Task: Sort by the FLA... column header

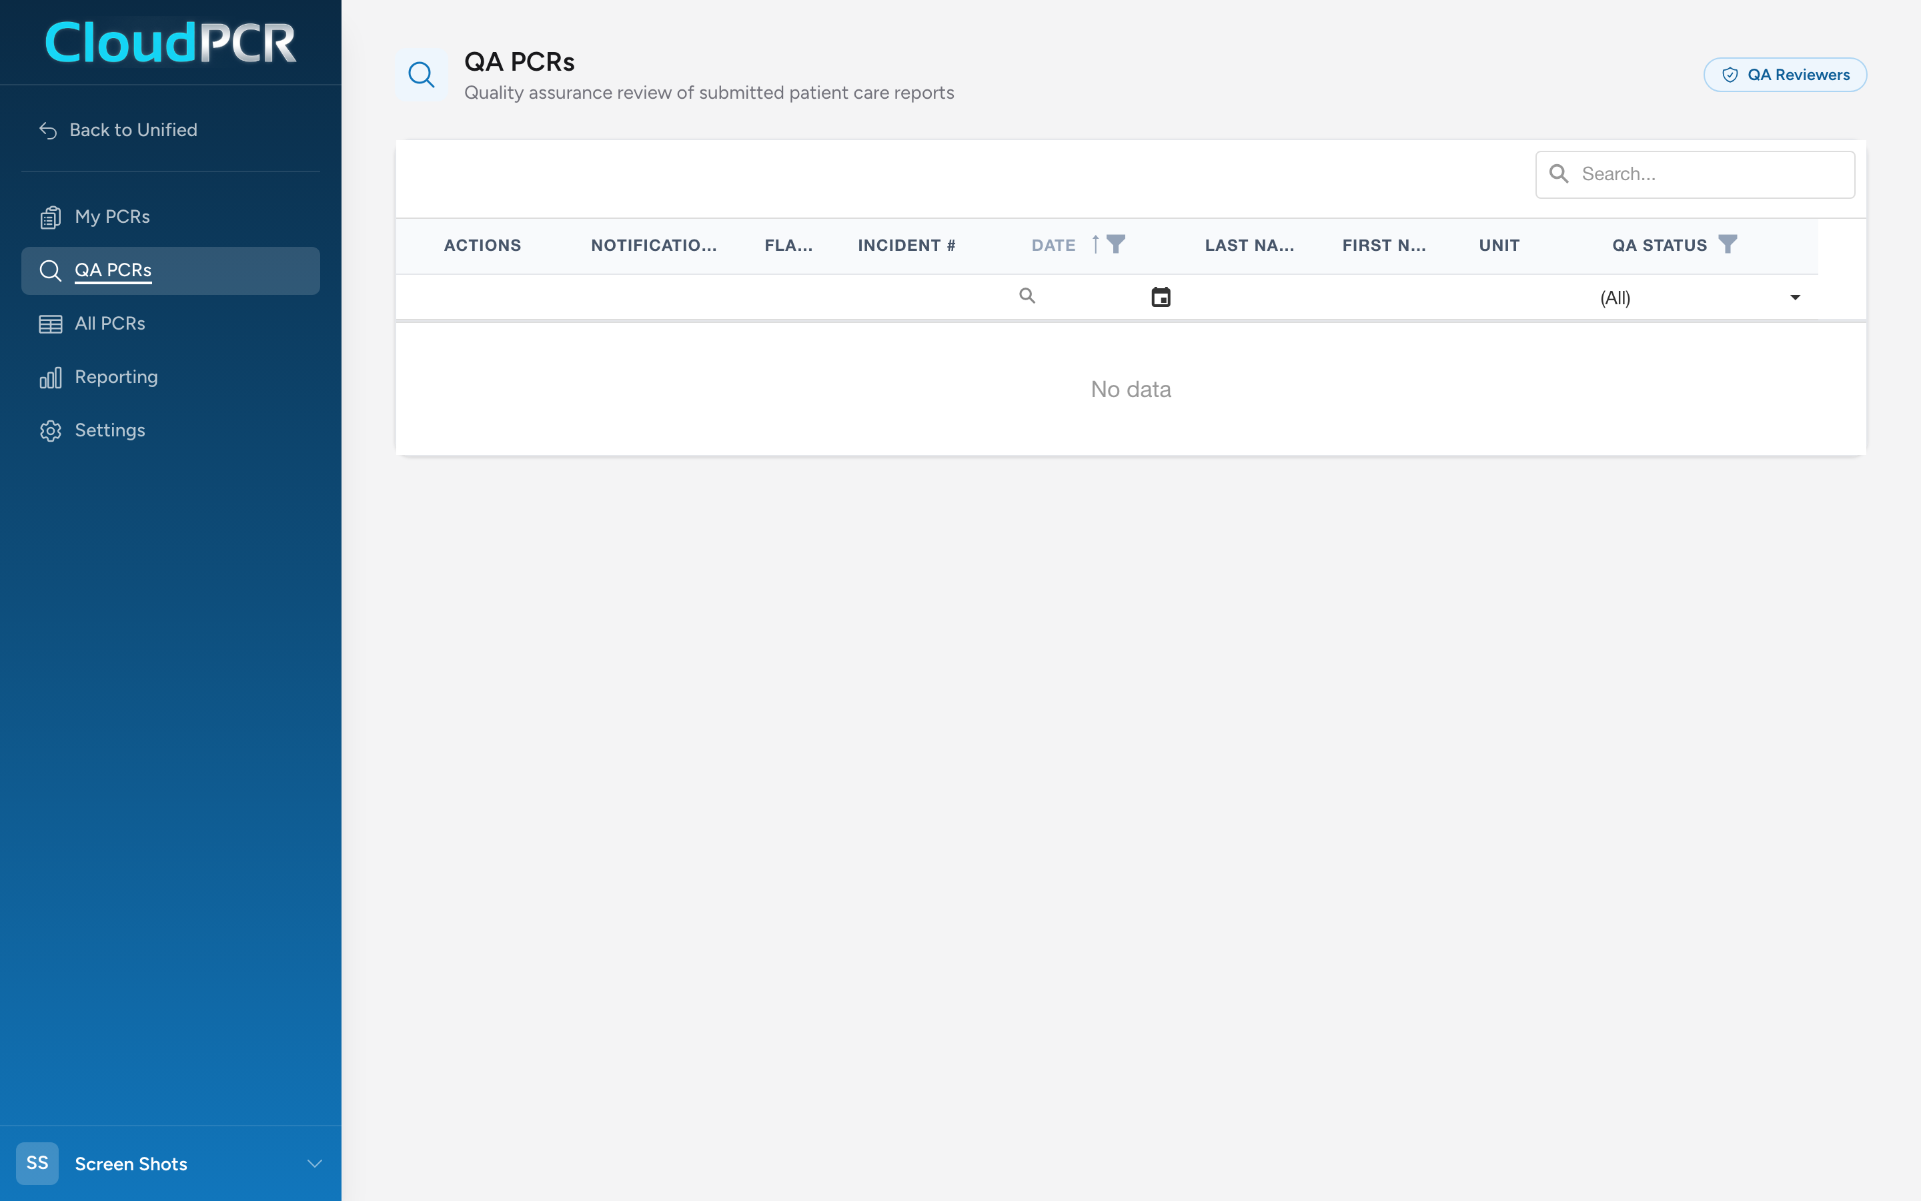Action: click(788, 246)
